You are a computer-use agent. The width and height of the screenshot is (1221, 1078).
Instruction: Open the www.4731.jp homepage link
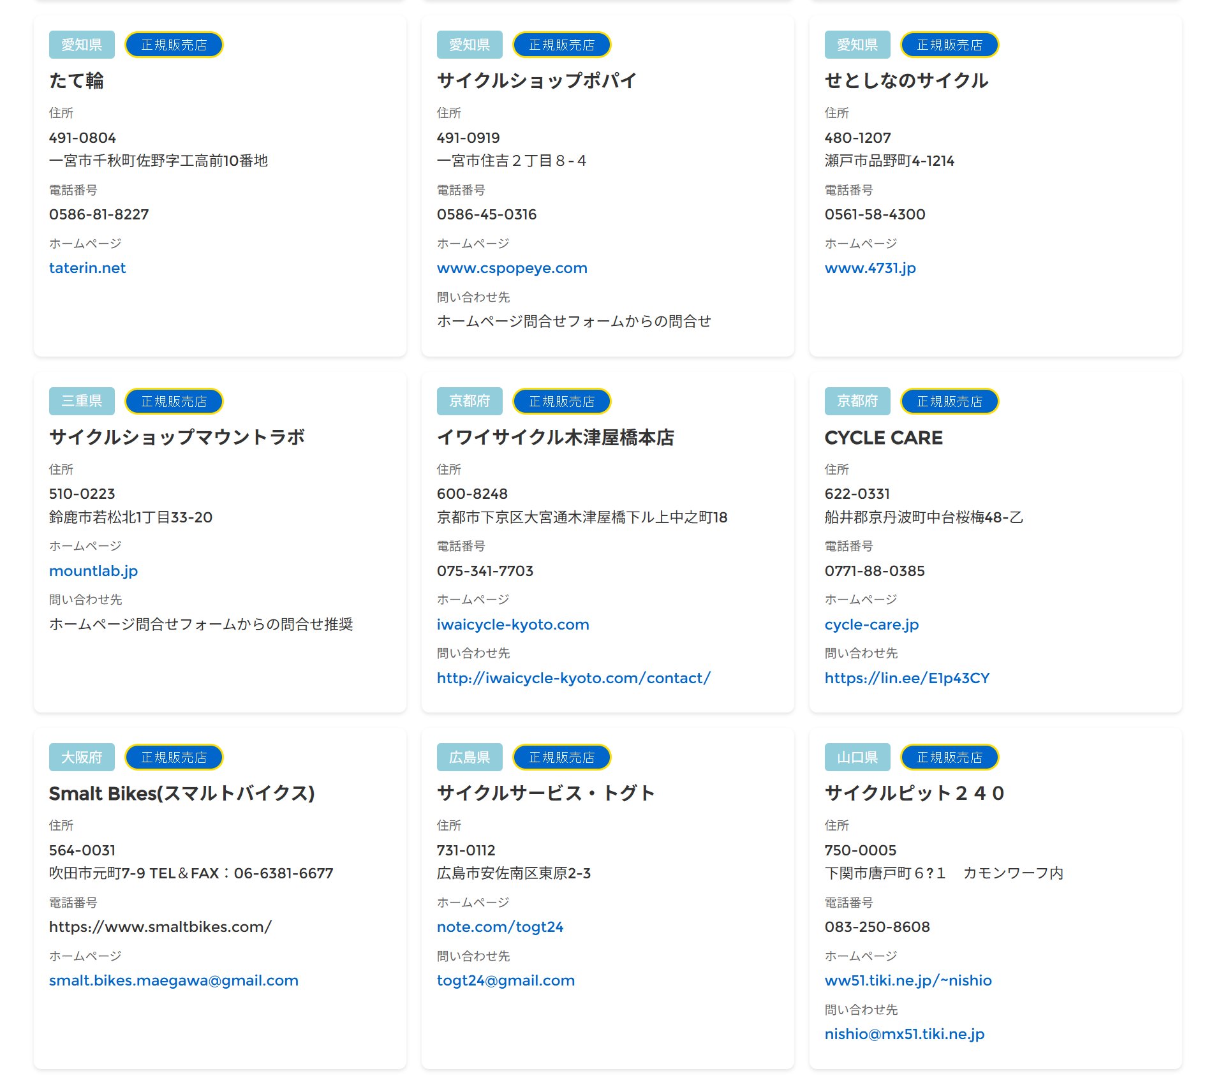[x=870, y=268]
